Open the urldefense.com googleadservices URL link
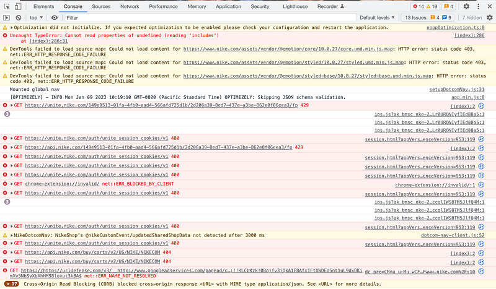Screen dimensions: 496x289 [x=192, y=270]
